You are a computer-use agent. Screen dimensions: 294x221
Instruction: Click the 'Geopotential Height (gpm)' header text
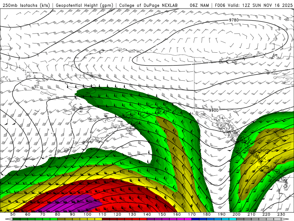(85, 5)
